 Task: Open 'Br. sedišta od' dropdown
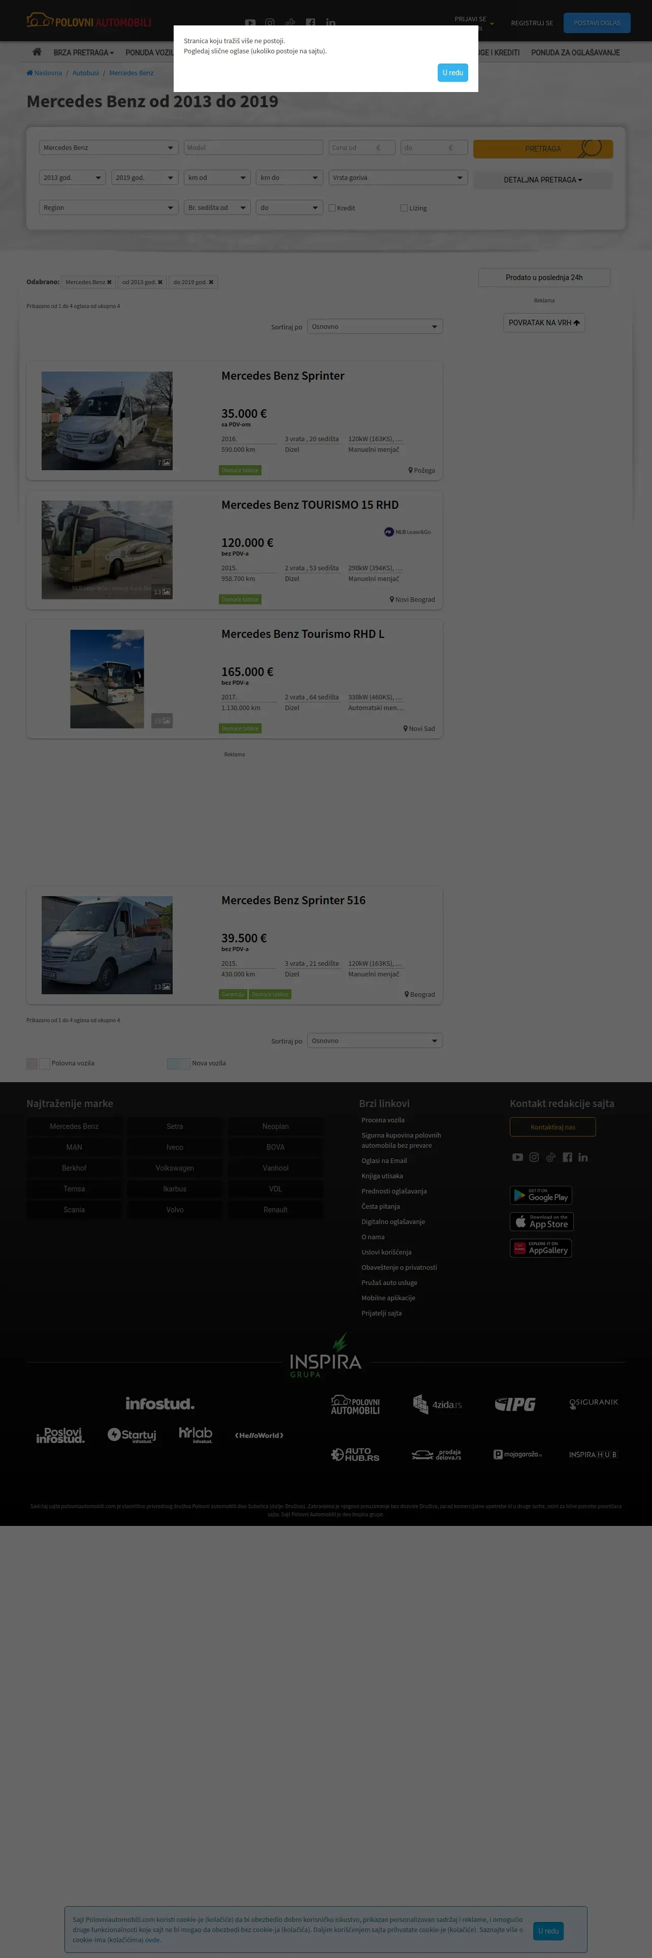click(217, 207)
